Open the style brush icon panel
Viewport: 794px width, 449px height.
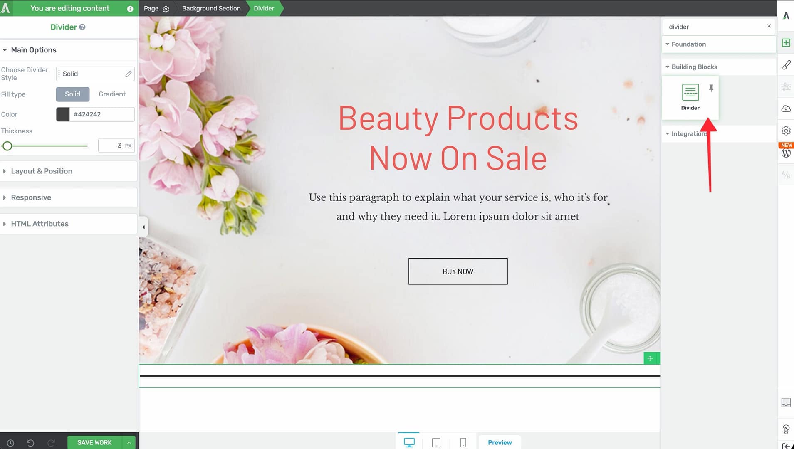click(786, 65)
